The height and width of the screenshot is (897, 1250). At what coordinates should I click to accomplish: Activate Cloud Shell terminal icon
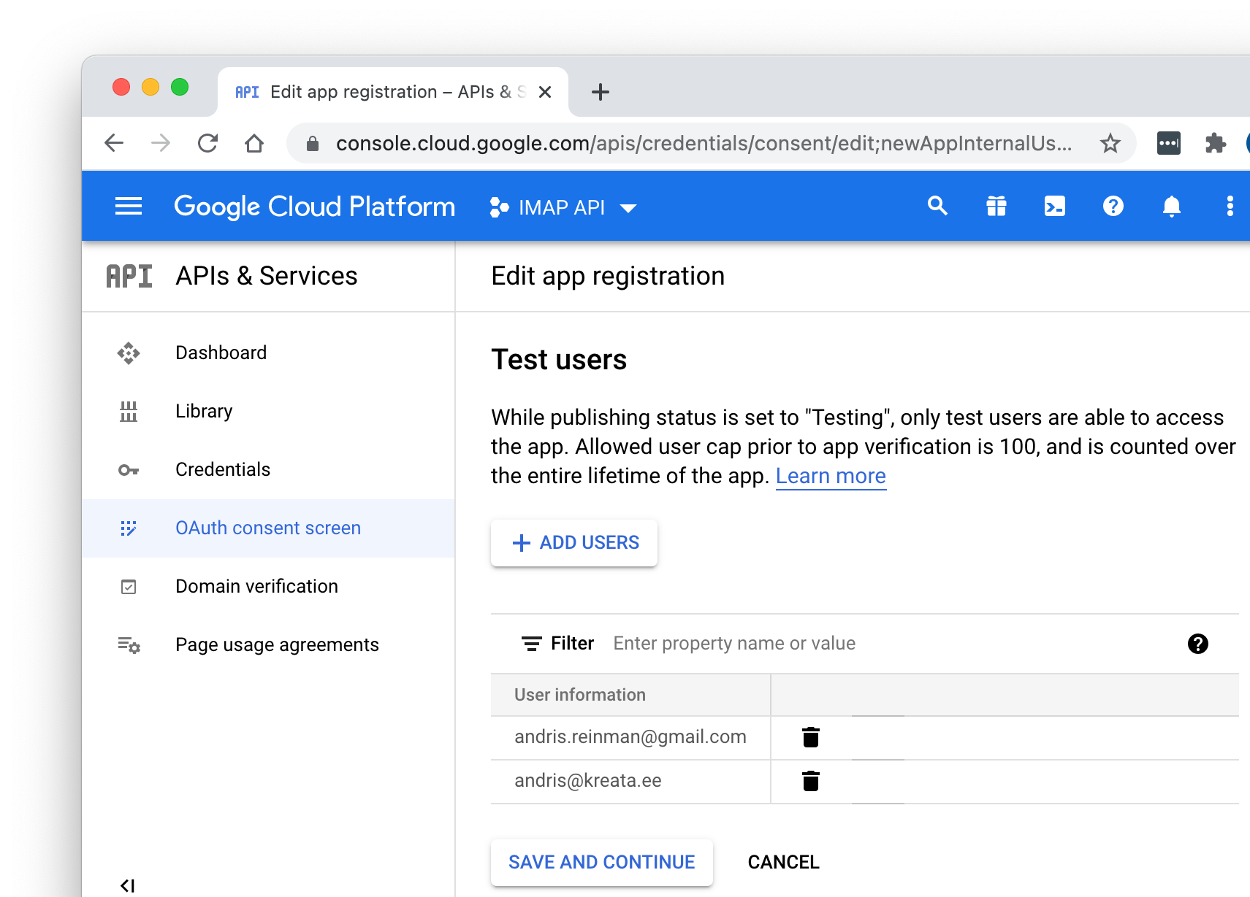click(x=1055, y=207)
